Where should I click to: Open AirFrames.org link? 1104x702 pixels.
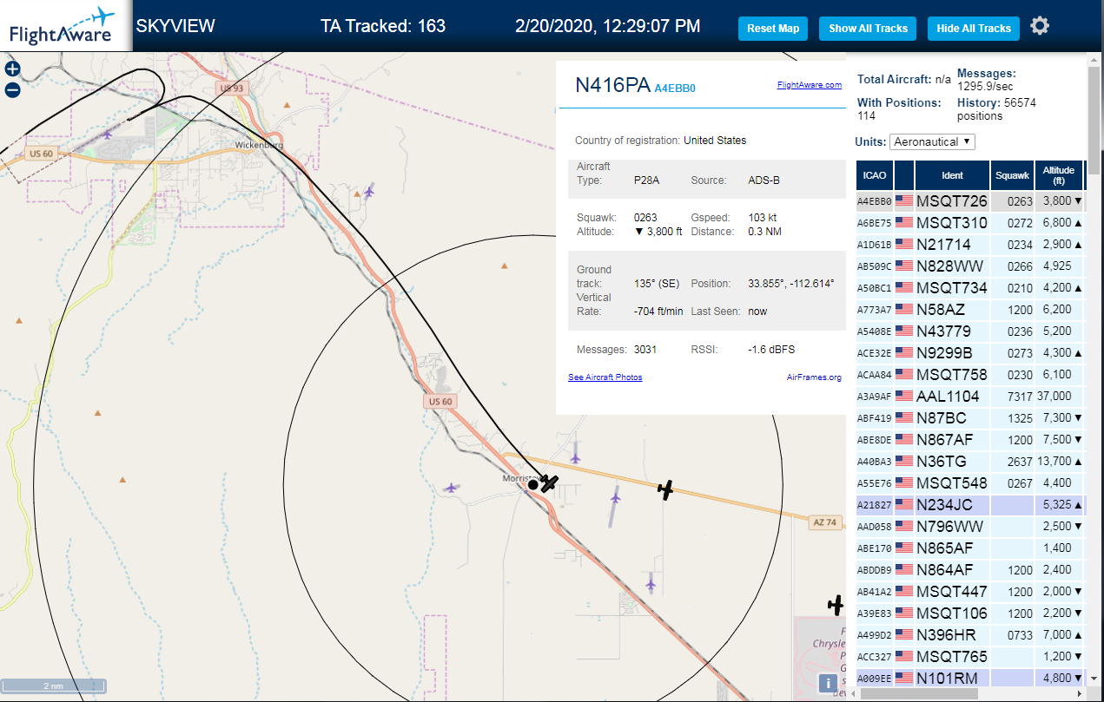814,377
